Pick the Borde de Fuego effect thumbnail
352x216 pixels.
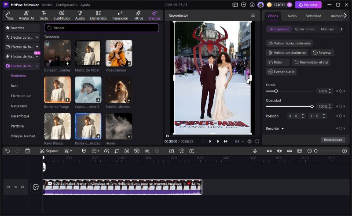pos(58,90)
